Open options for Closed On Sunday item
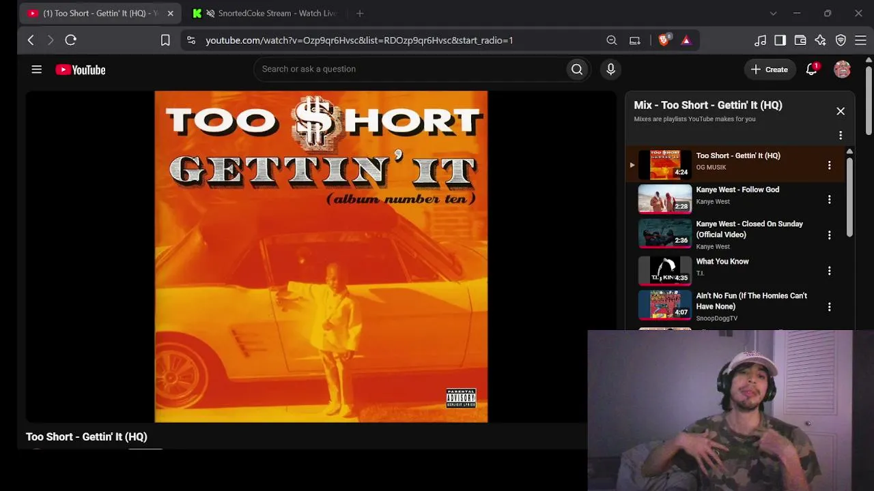This screenshot has height=491, width=874. click(830, 235)
